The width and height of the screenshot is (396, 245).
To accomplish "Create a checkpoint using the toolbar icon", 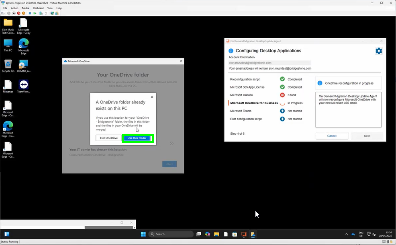I will [41, 13].
